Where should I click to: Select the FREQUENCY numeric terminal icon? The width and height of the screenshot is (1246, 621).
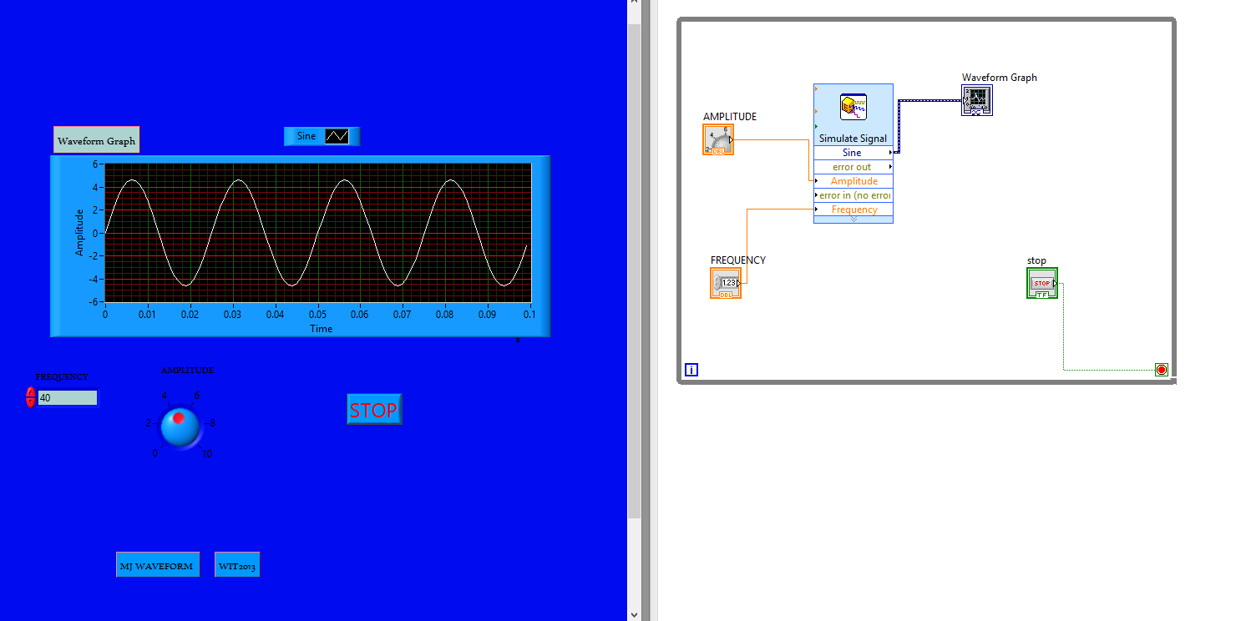[726, 283]
